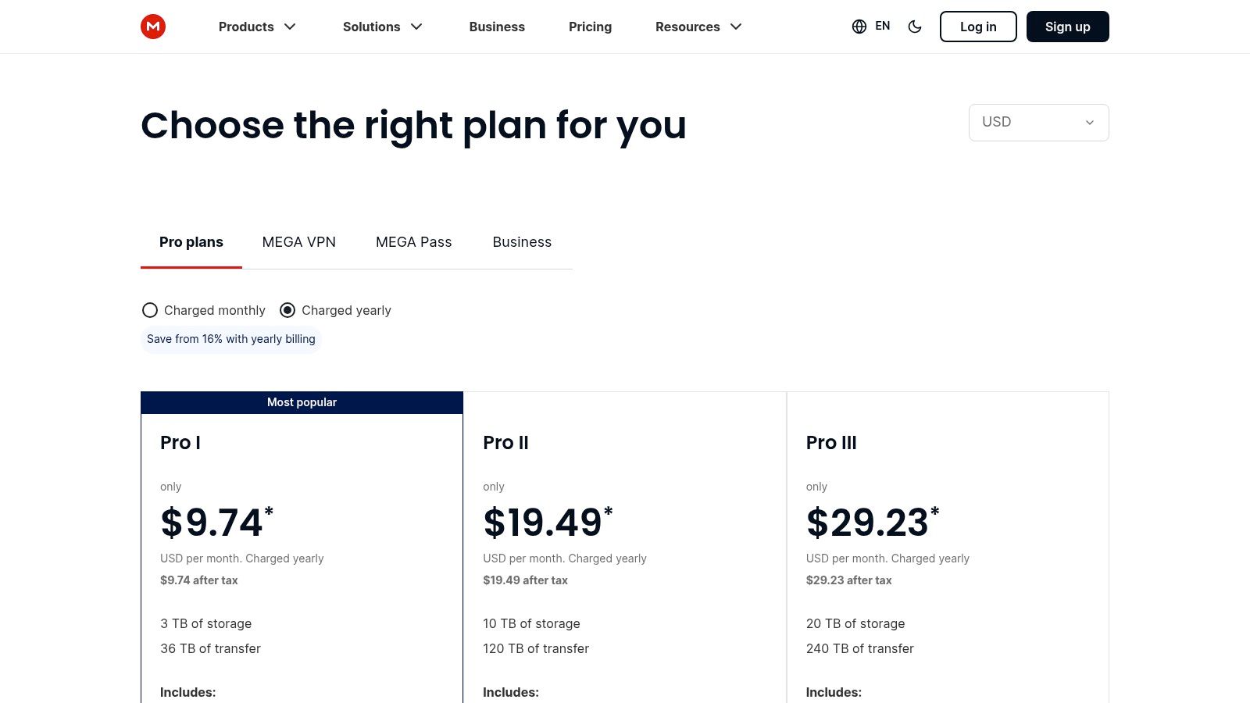This screenshot has height=703, width=1250.
Task: Select Charged monthly billing option
Action: 150,310
